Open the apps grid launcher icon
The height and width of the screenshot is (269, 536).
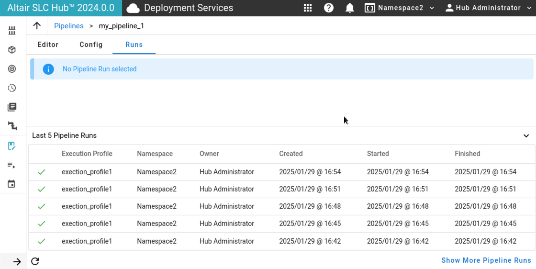coord(308,8)
